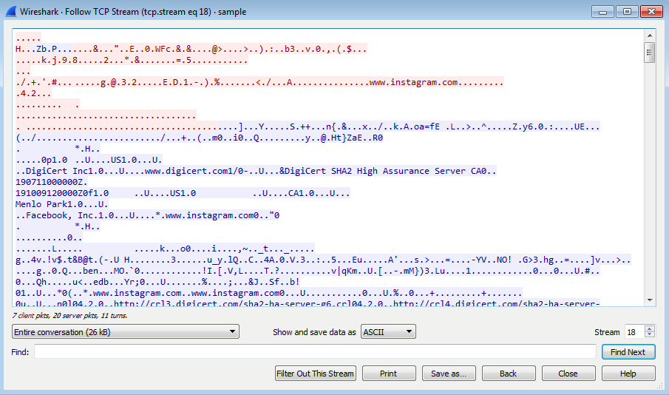This screenshot has height=395, width=669.
Task: Click the Wireshark shark fin title icon
Action: click(x=10, y=12)
